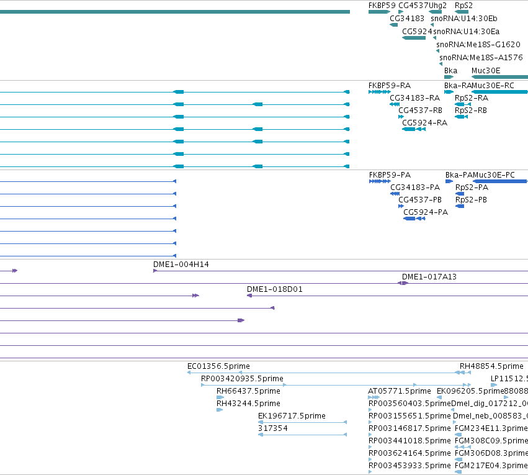Click snoRNA:Me18S-A1576 label

(481, 58)
